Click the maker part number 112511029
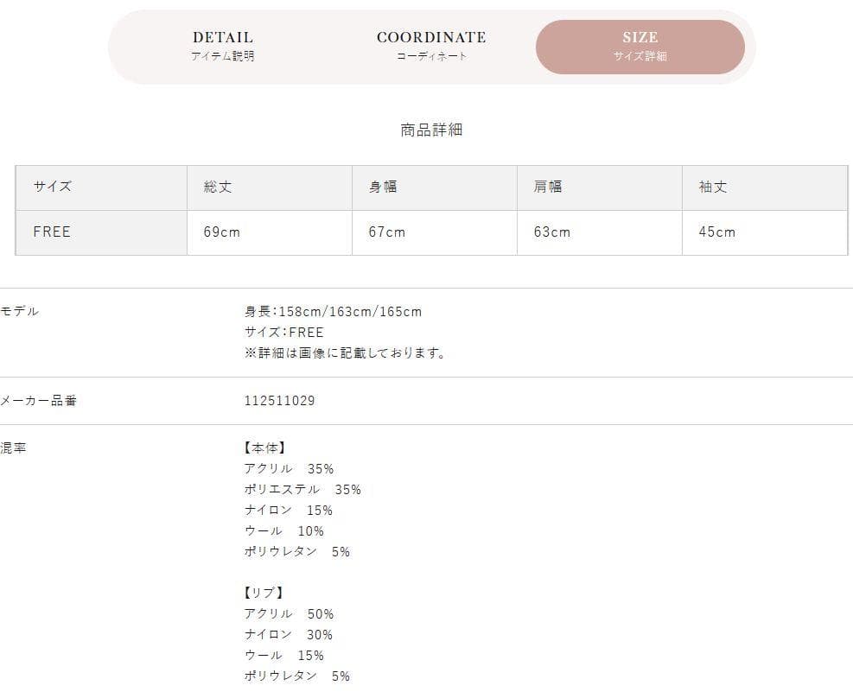The width and height of the screenshot is (853, 692). [280, 401]
